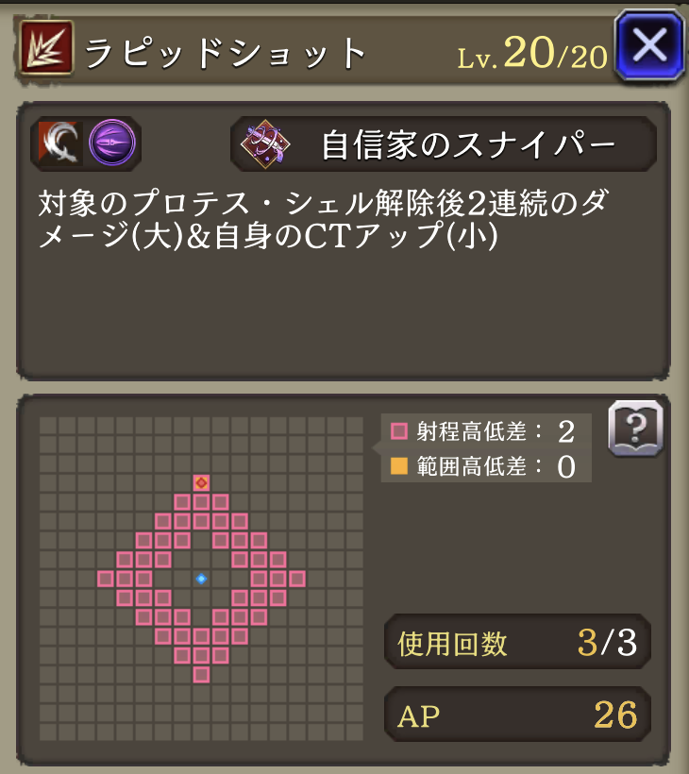Click the pink 射程高低差 legend square
Screen dimensions: 689x774
(x=399, y=431)
